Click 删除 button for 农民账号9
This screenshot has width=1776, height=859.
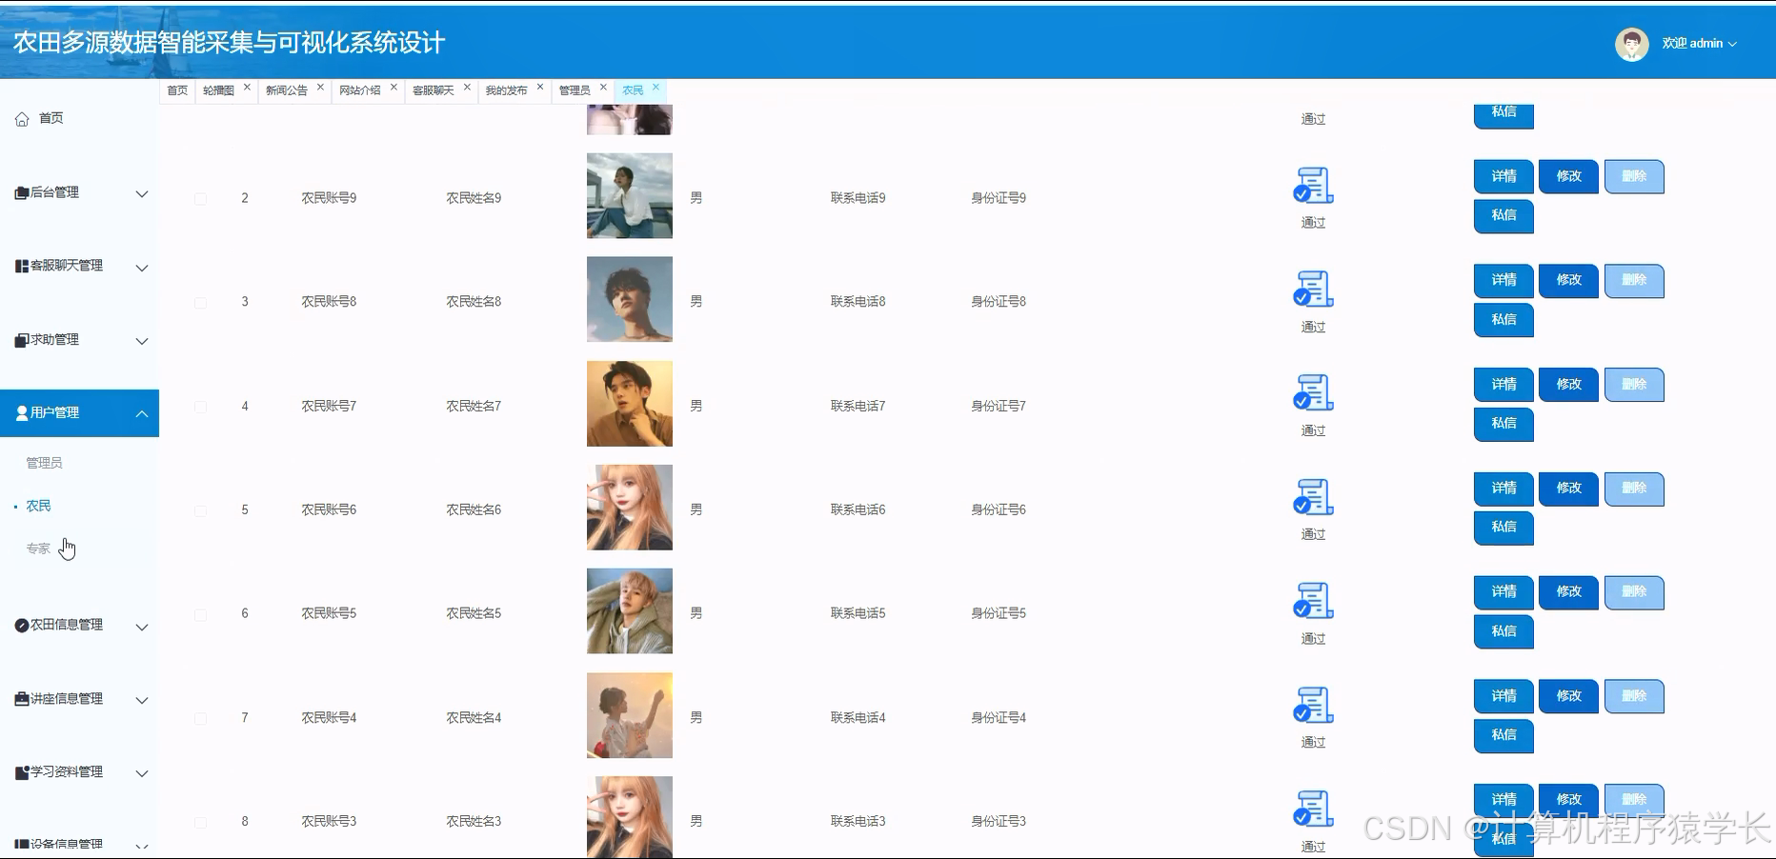pyautogui.click(x=1634, y=176)
